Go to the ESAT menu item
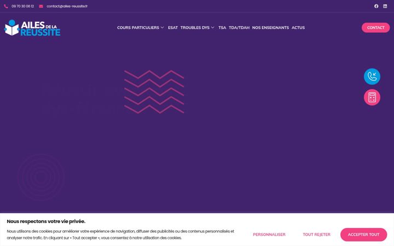Screen dimensions: 394x246 click(172, 28)
